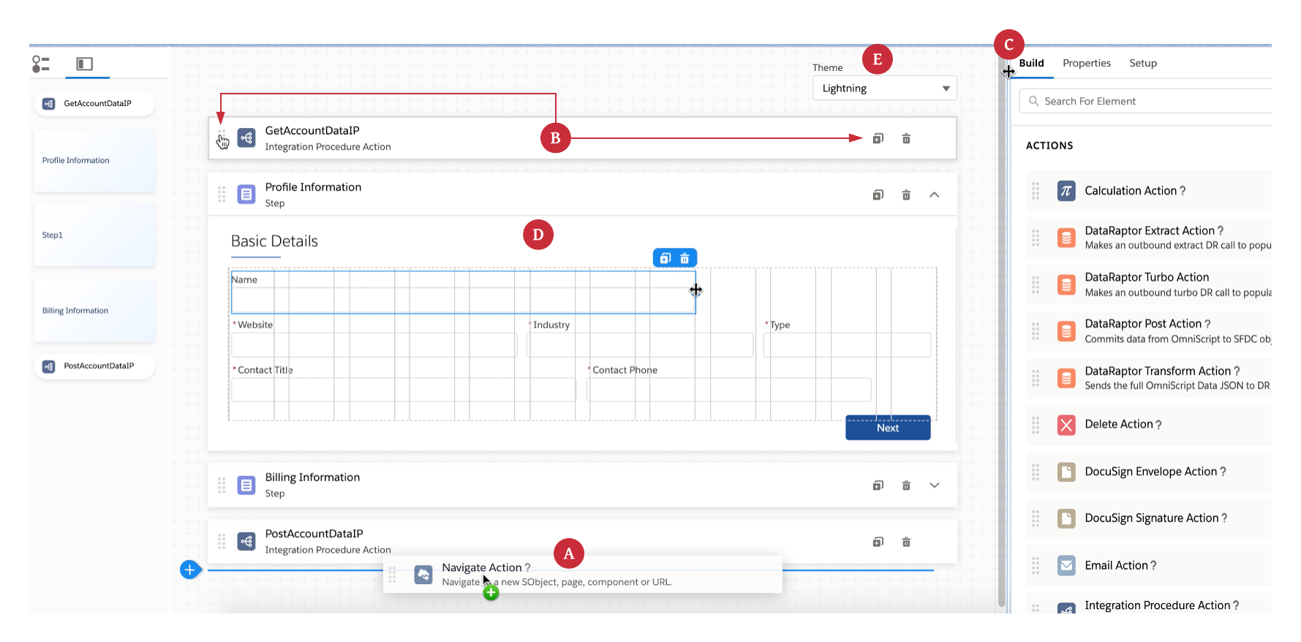The width and height of the screenshot is (1301, 642).
Task: Clone the PostAccountDataIP action
Action: [878, 542]
